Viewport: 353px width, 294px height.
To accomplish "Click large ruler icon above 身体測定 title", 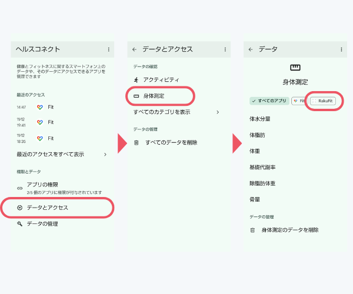I will (x=295, y=68).
